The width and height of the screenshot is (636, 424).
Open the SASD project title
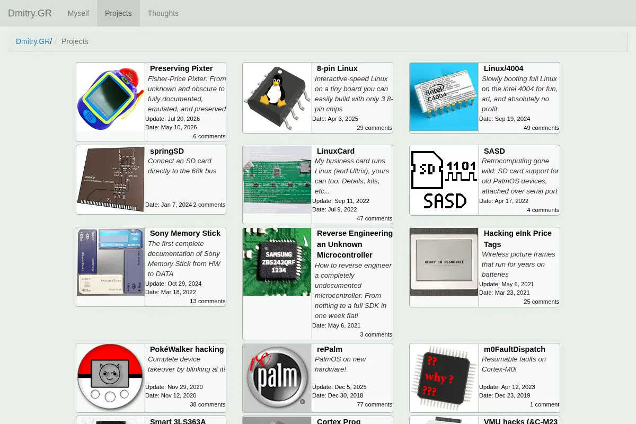pos(494,151)
